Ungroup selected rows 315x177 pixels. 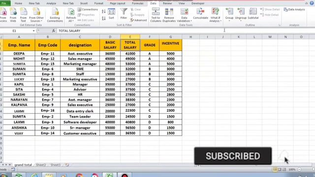(241, 14)
